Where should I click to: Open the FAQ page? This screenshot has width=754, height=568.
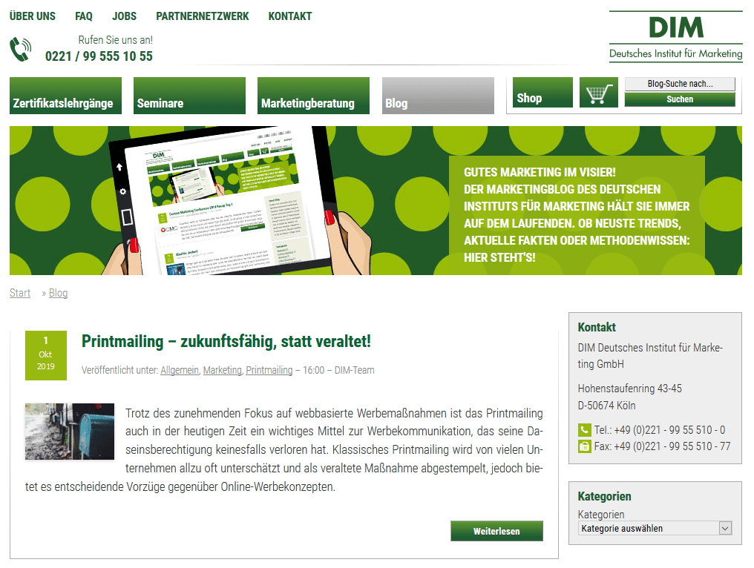(x=84, y=16)
